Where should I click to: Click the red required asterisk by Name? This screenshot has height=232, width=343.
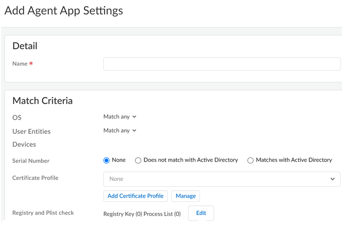pyautogui.click(x=31, y=64)
